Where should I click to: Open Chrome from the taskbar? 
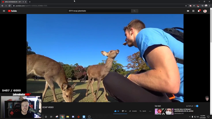(x=62, y=117)
